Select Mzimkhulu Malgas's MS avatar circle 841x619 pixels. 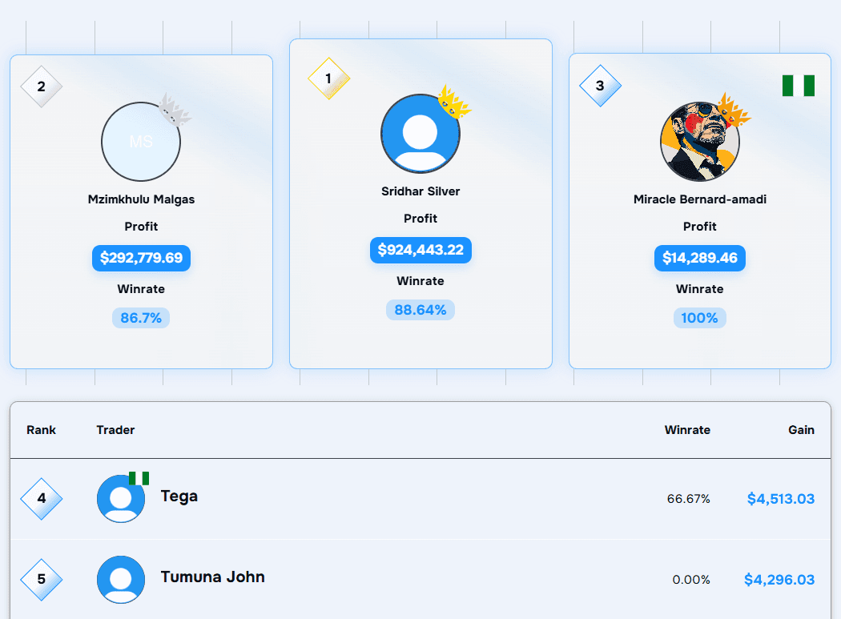click(x=141, y=142)
